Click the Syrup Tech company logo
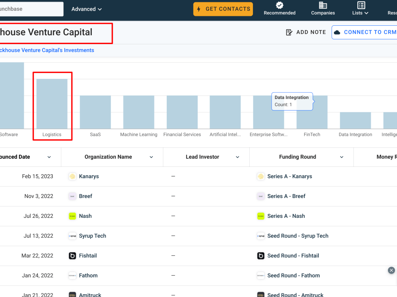The width and height of the screenshot is (397, 297). 72,236
